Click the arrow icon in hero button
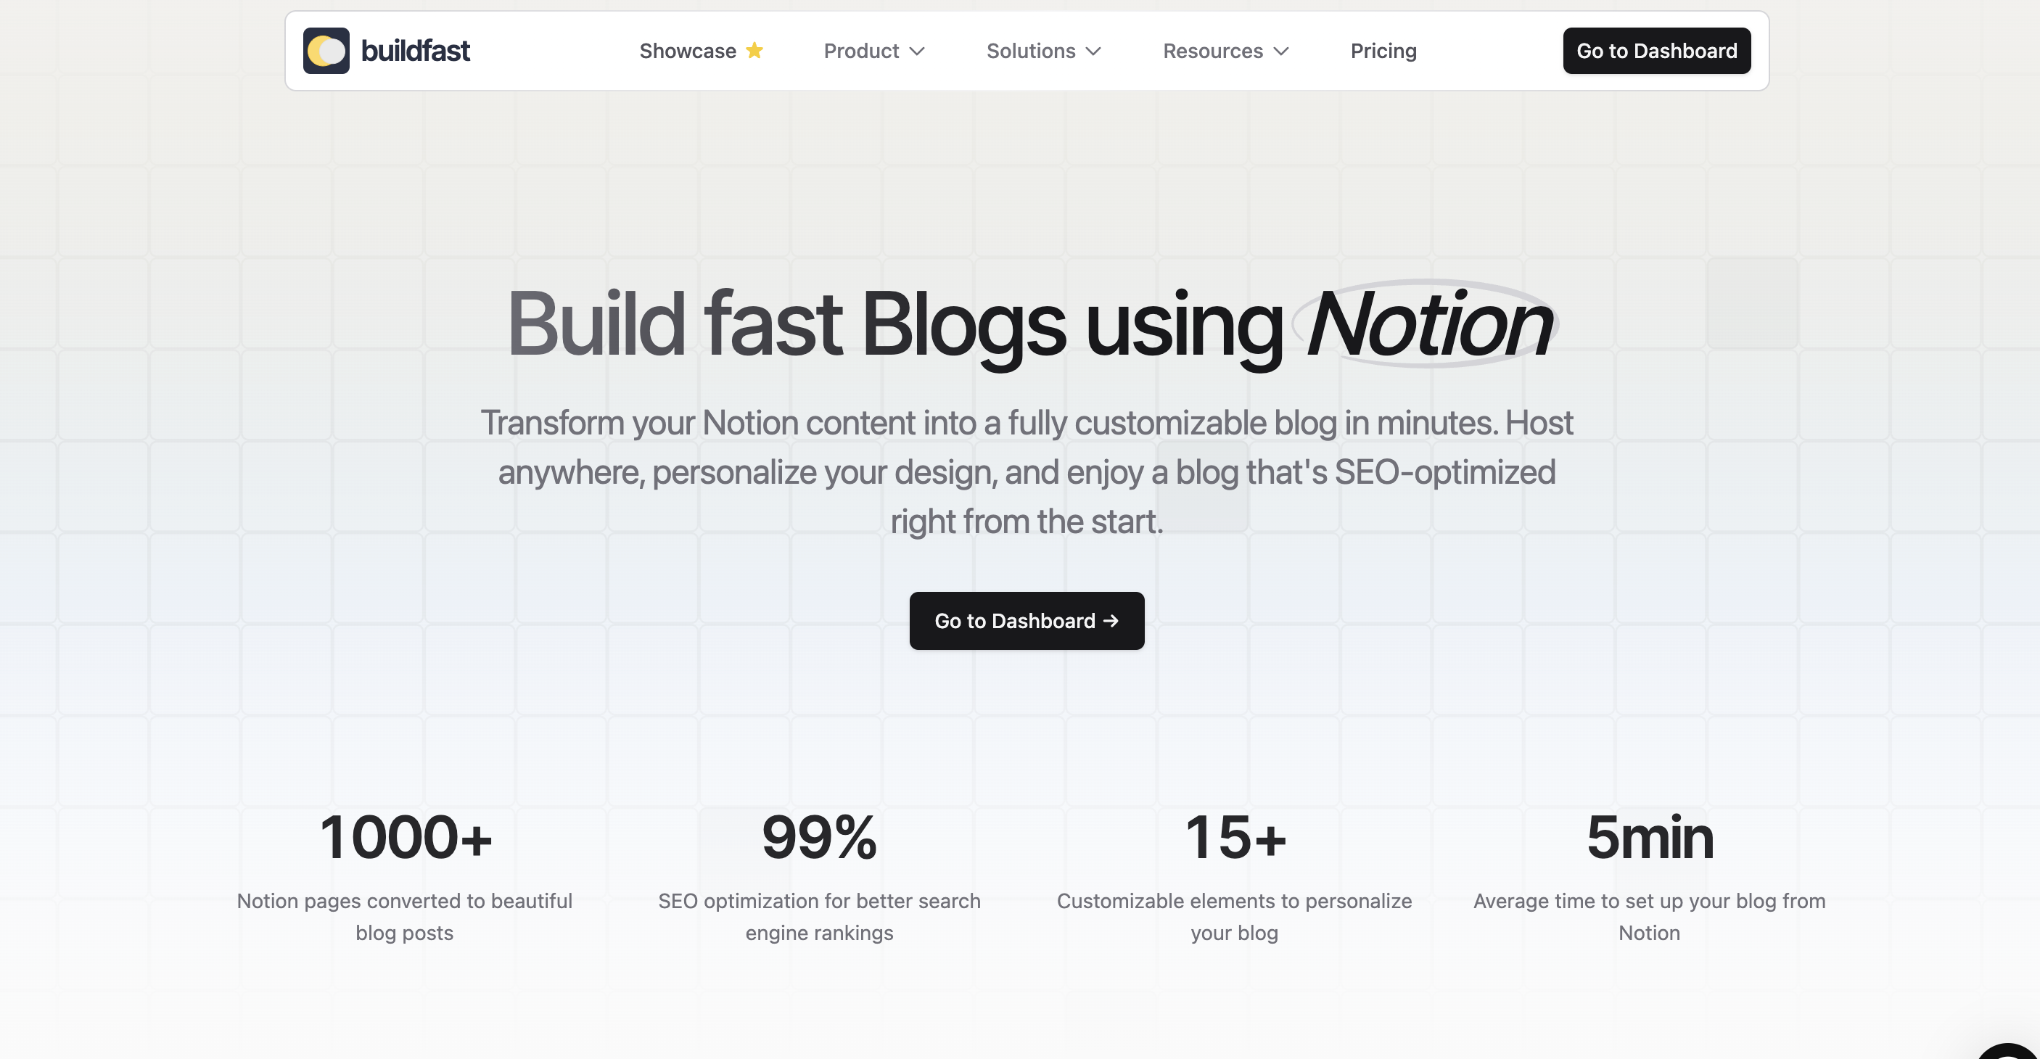The height and width of the screenshot is (1059, 2040). (x=1111, y=621)
